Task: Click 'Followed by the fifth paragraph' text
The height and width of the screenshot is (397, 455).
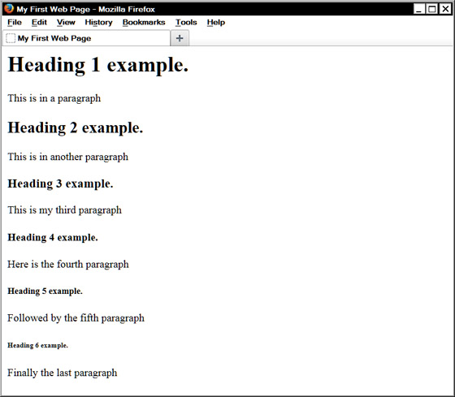Action: (x=76, y=317)
